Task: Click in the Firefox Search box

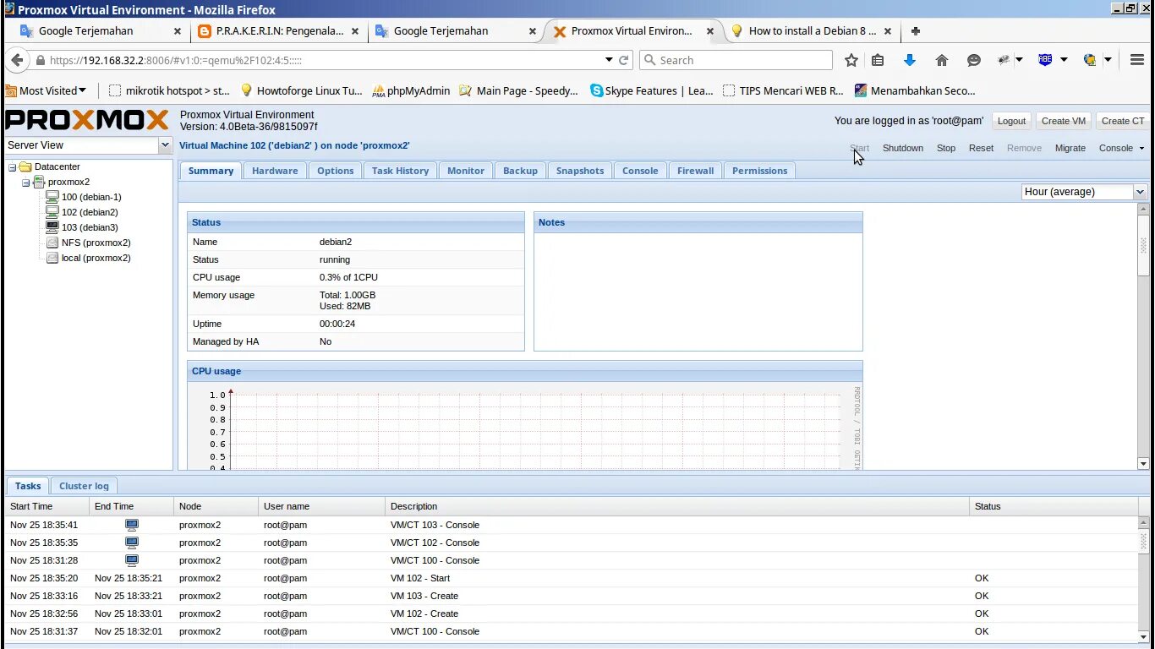Action: pyautogui.click(x=736, y=60)
